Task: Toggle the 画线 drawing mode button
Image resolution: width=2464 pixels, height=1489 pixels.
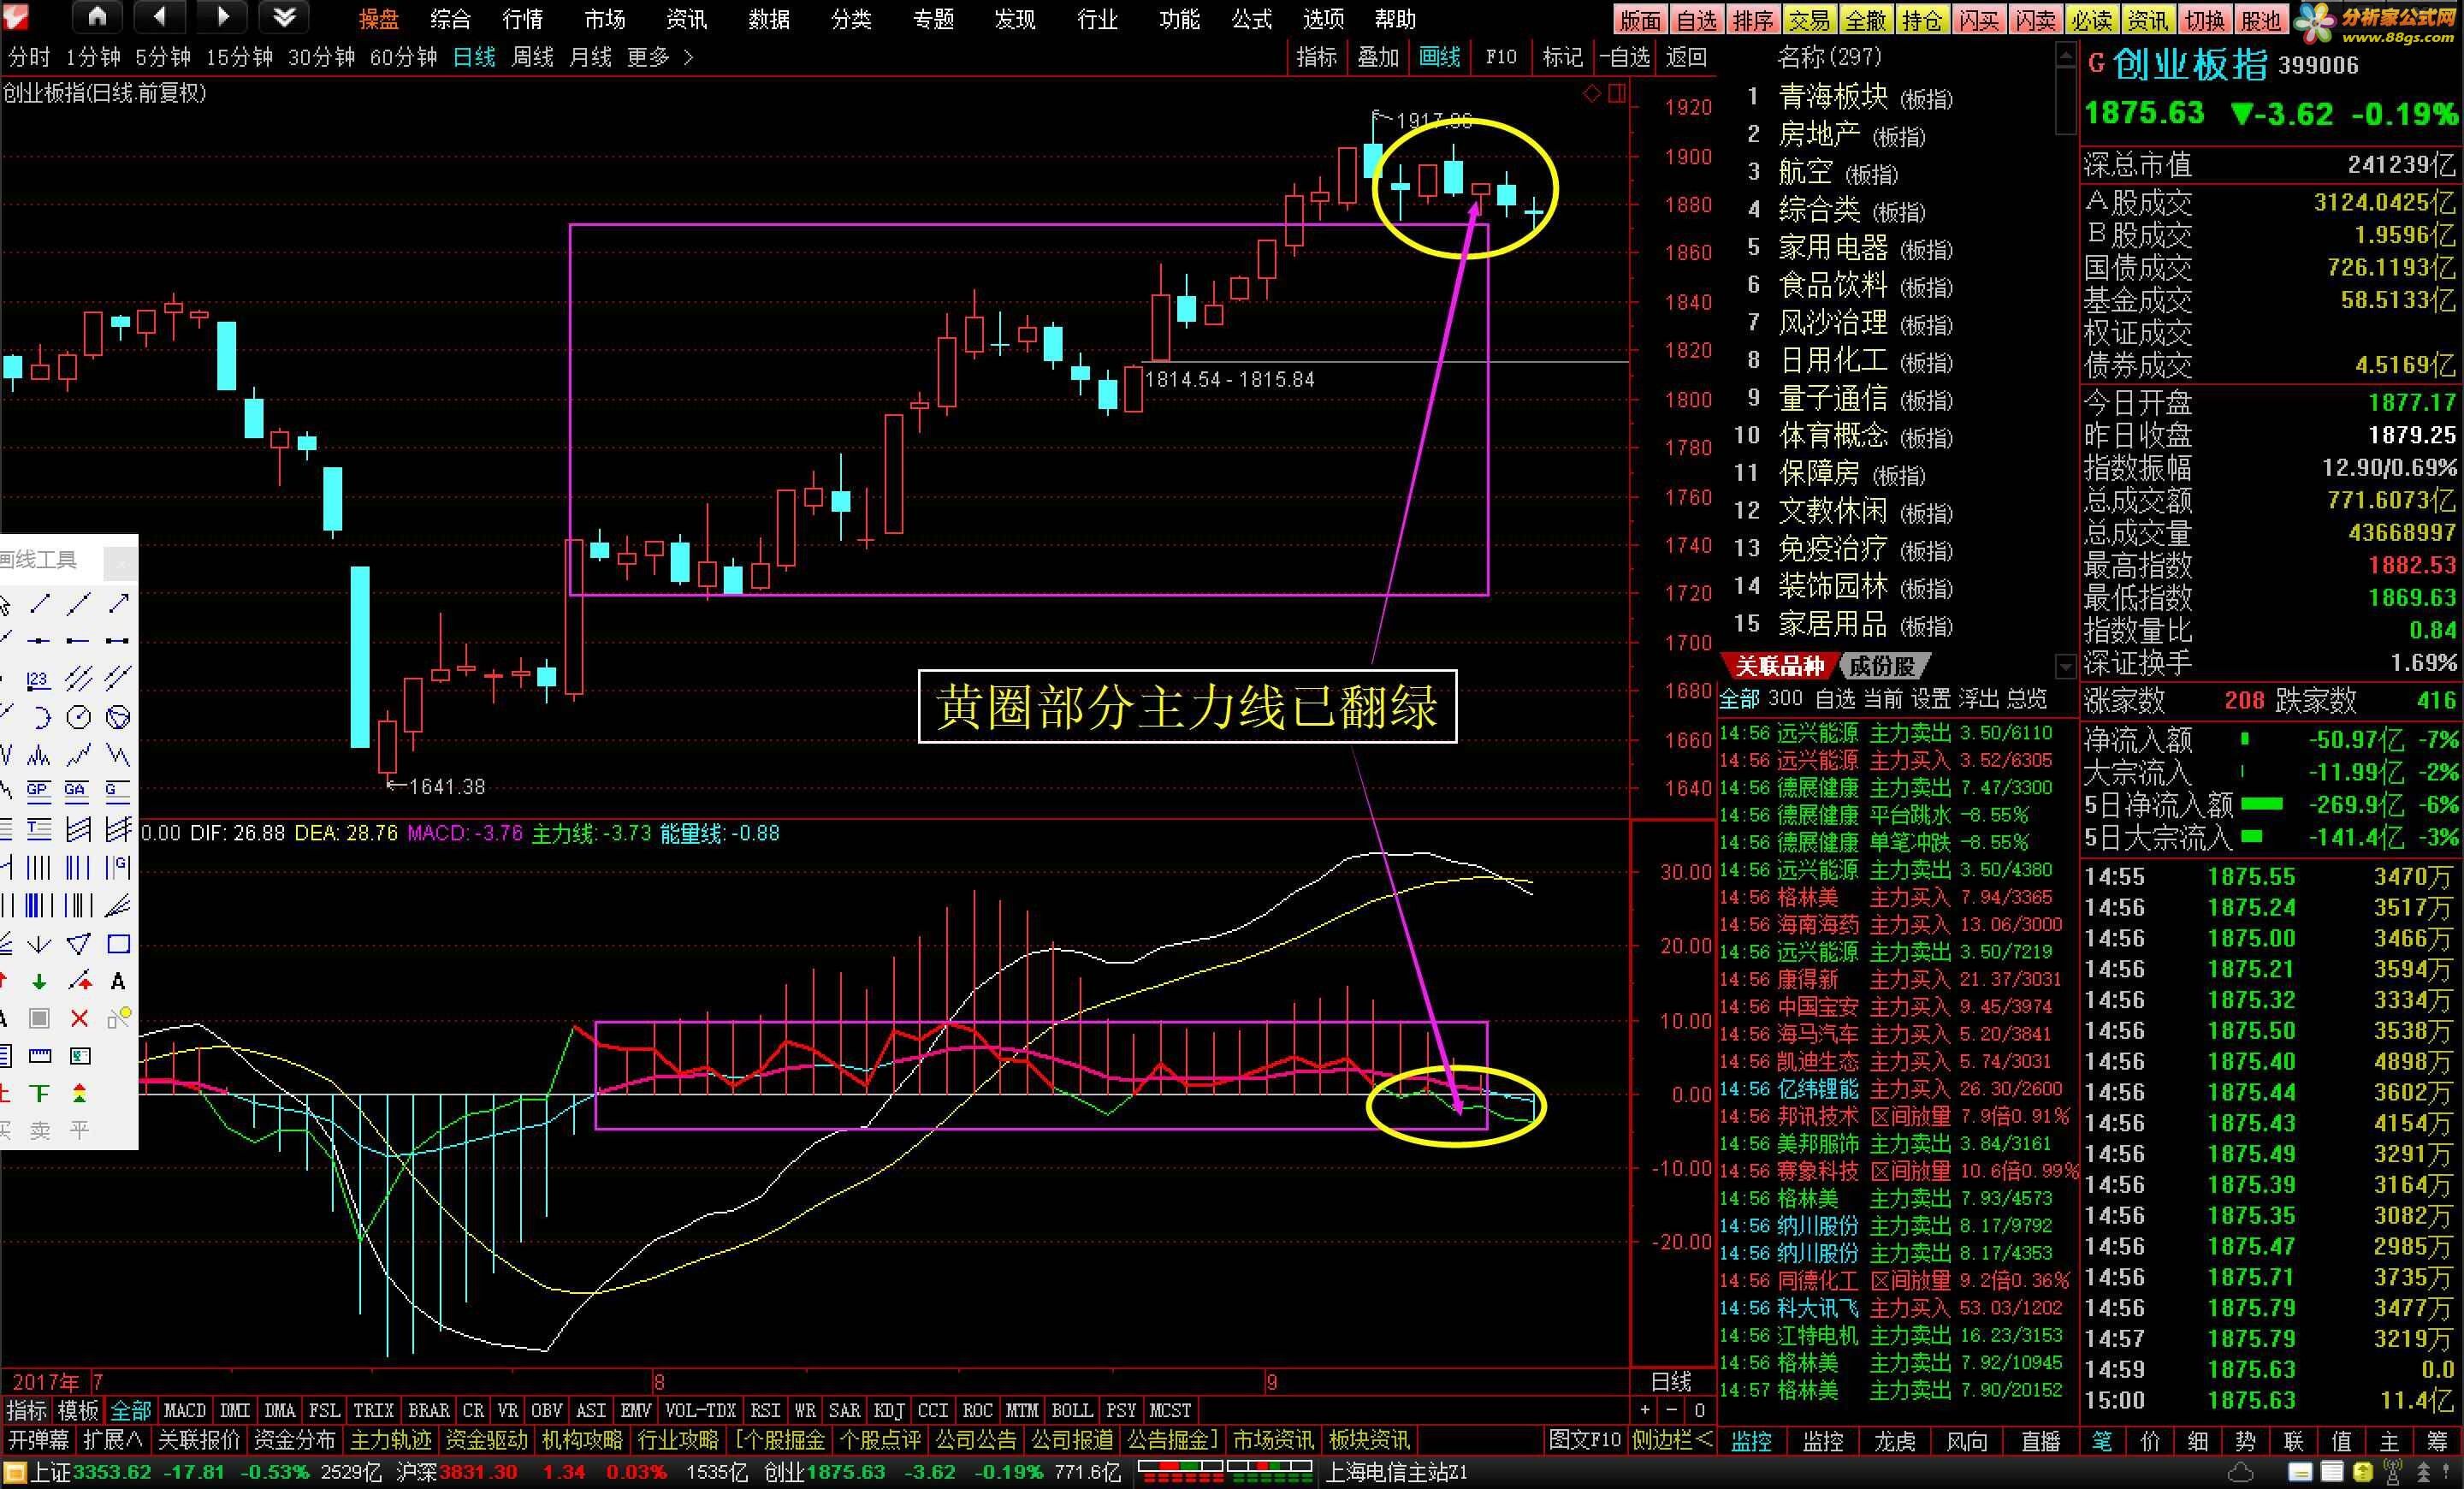Action: [1439, 58]
